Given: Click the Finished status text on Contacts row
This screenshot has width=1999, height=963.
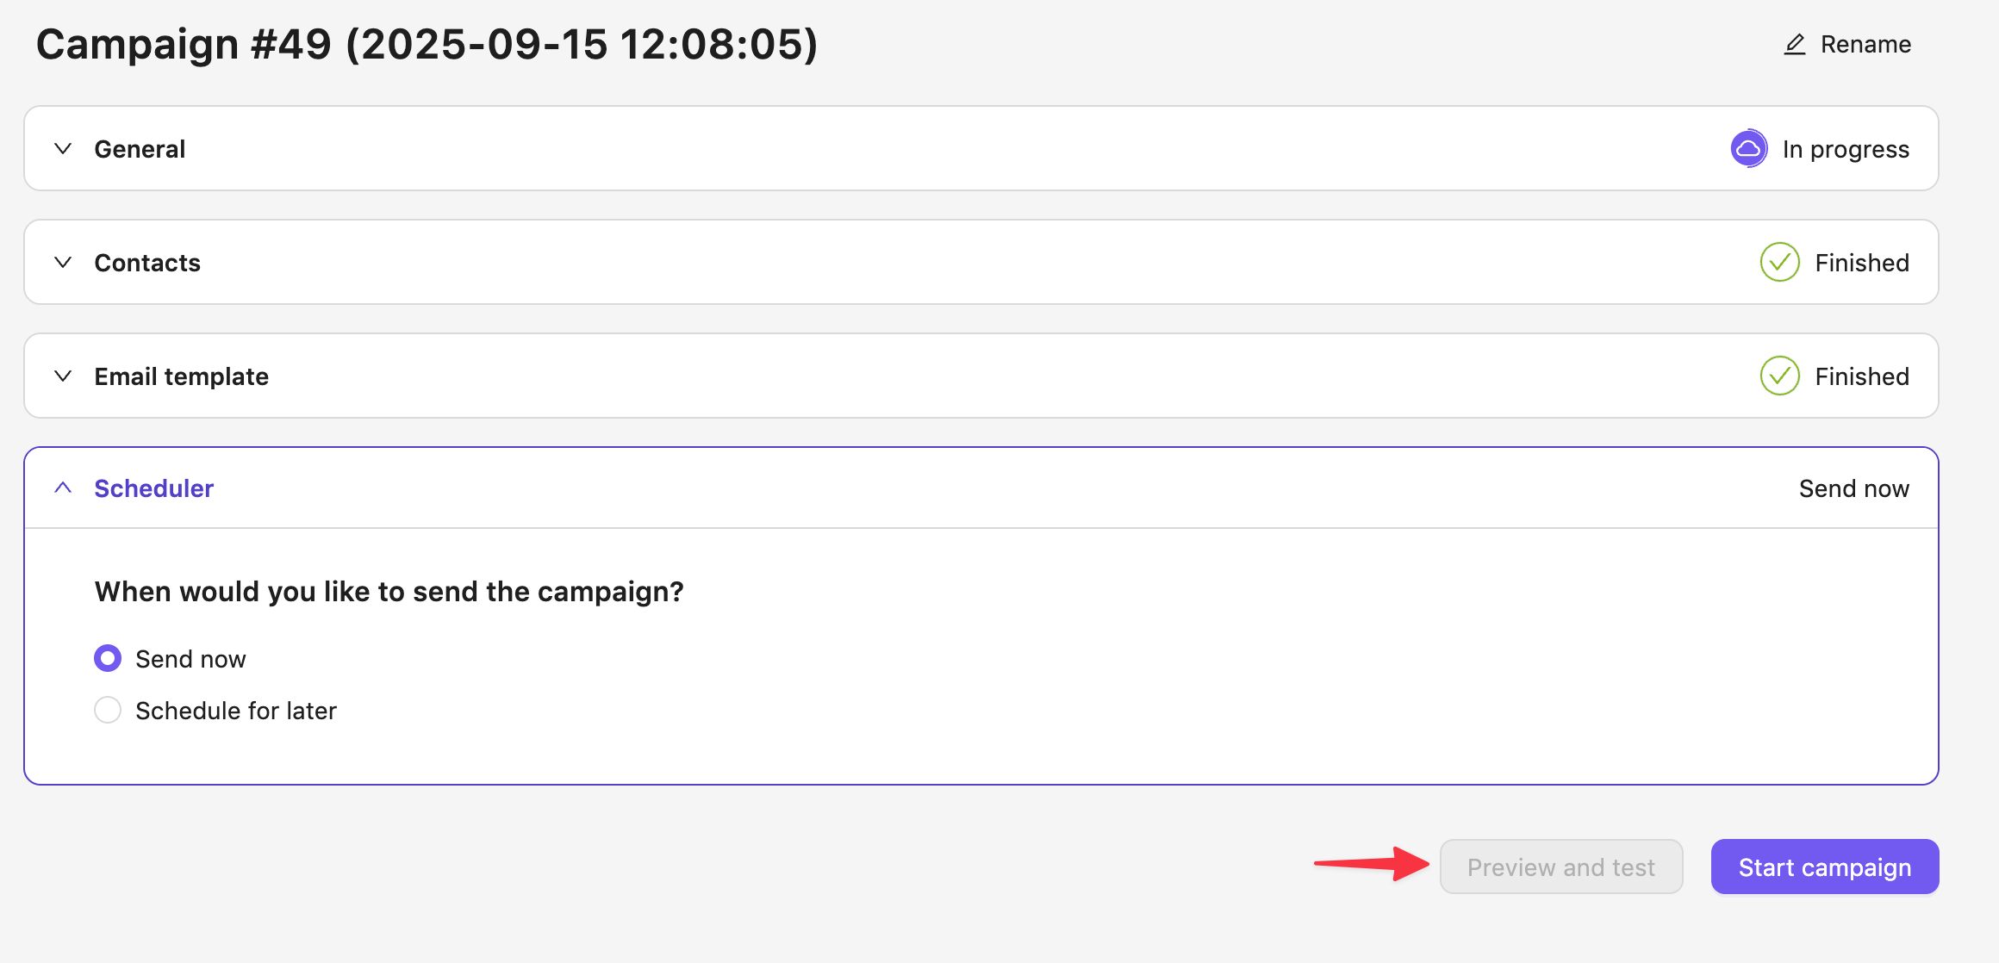Looking at the screenshot, I should click(x=1861, y=263).
